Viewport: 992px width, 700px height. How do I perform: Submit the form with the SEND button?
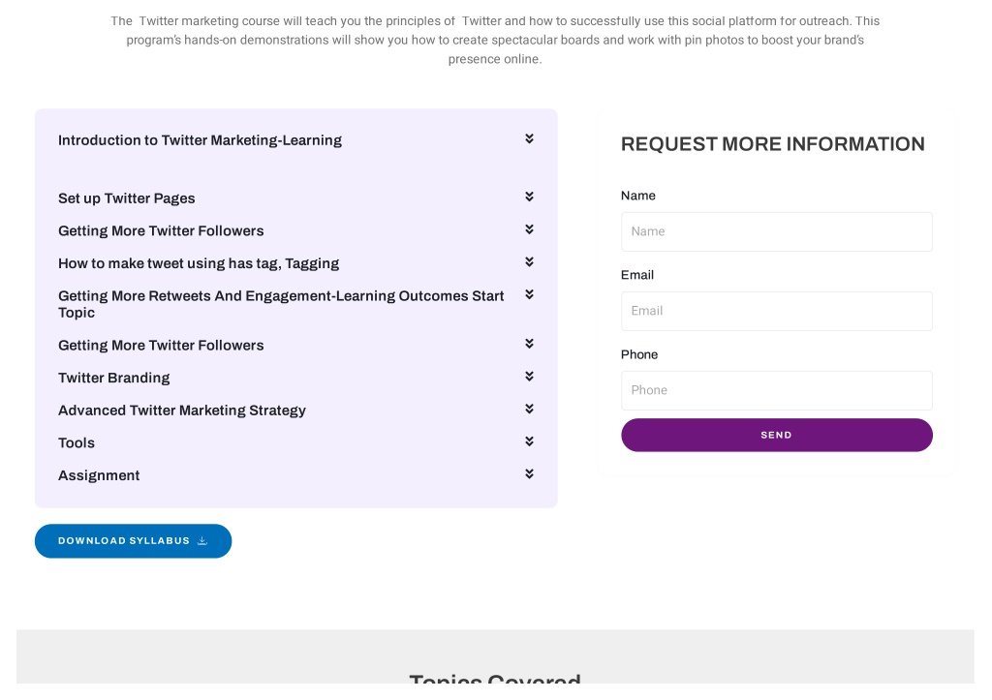tap(776, 435)
